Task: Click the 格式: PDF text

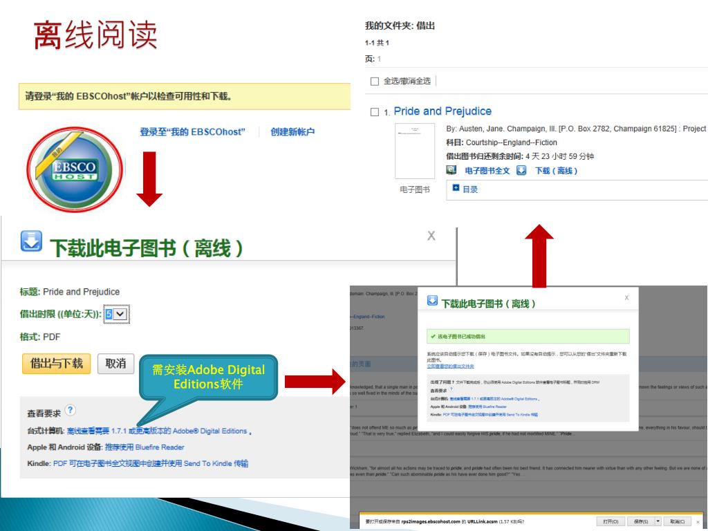Action: click(39, 337)
